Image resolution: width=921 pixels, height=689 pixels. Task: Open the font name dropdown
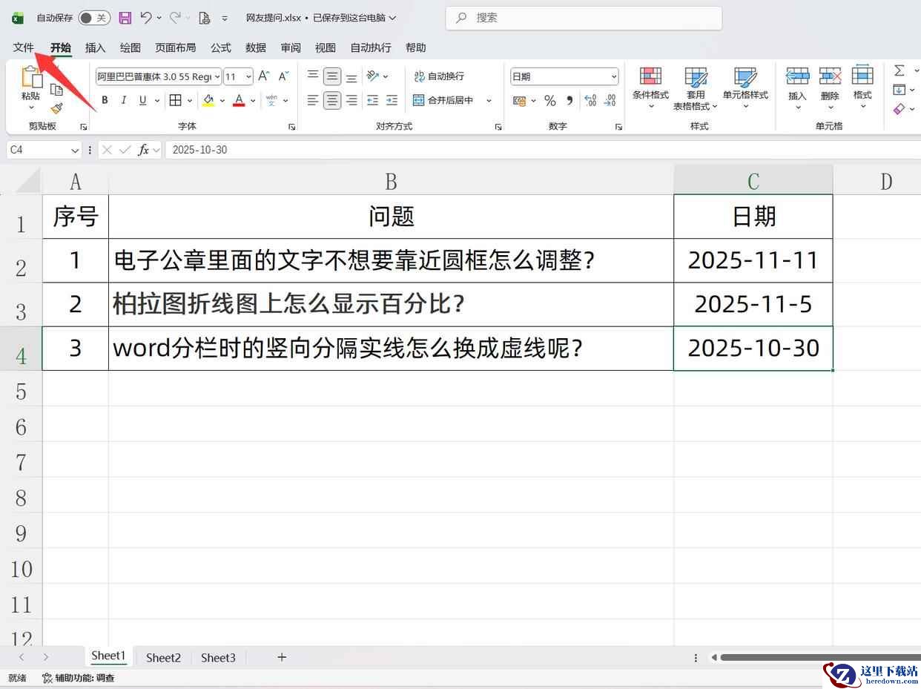coord(217,76)
